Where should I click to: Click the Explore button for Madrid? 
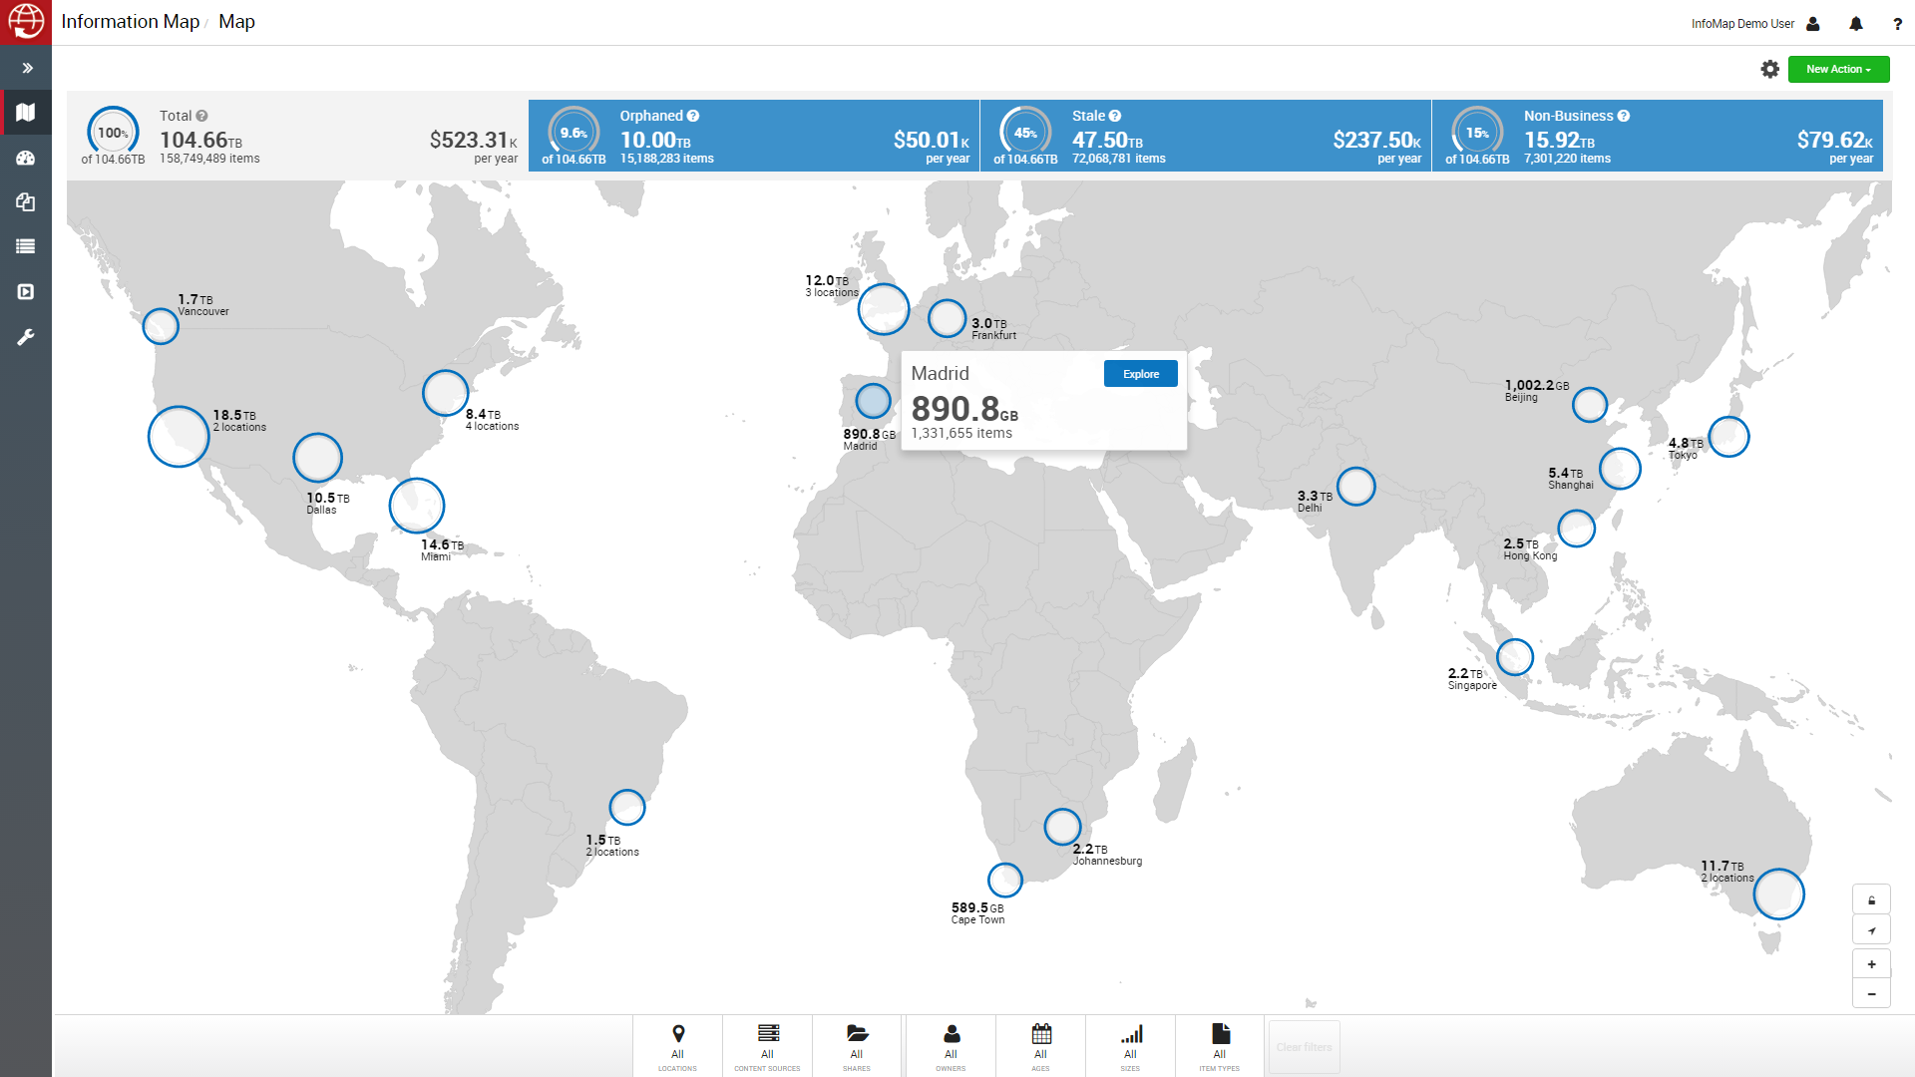(x=1140, y=374)
